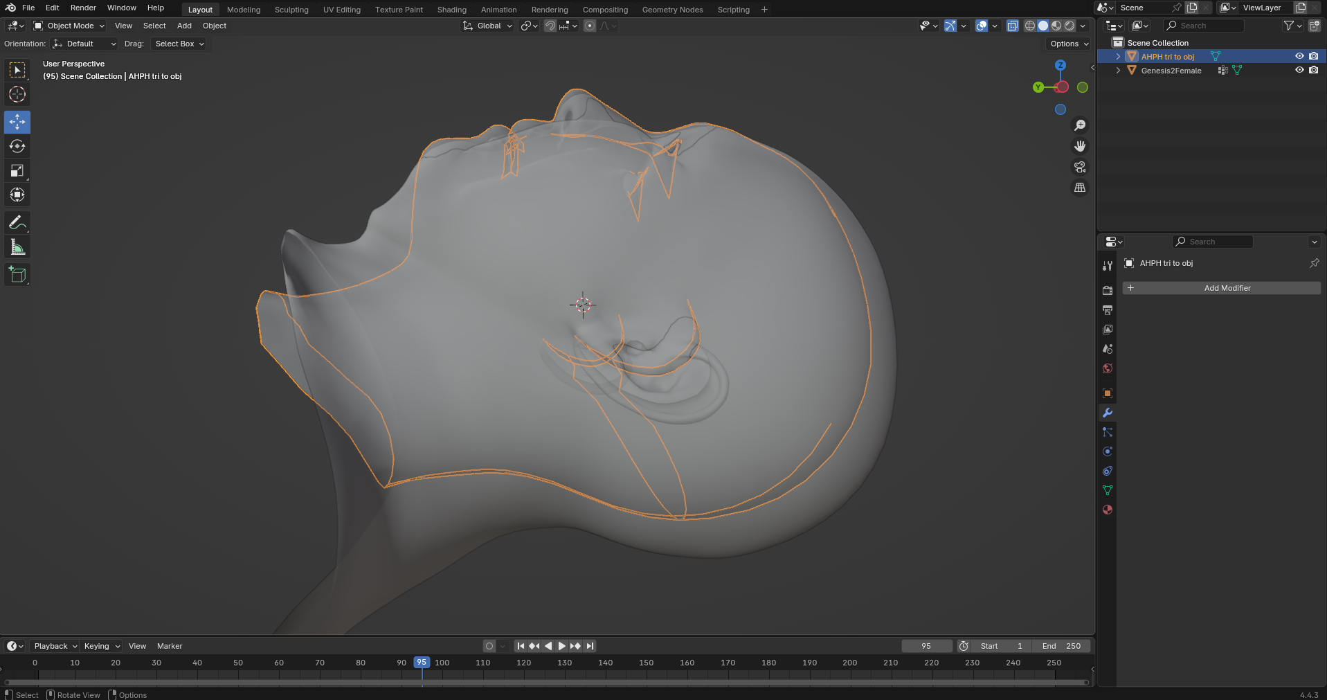Play the animation forward
This screenshot has width=1327, height=700.
[561, 646]
